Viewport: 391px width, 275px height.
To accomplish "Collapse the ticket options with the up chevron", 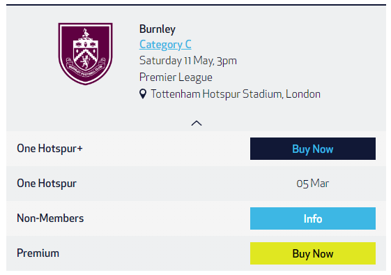I will 197,123.
